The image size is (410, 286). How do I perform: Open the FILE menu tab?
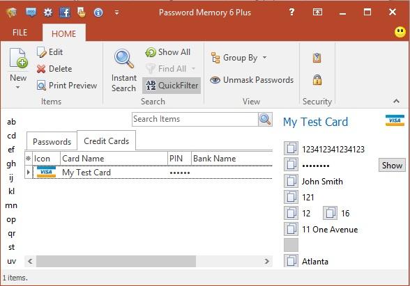20,33
